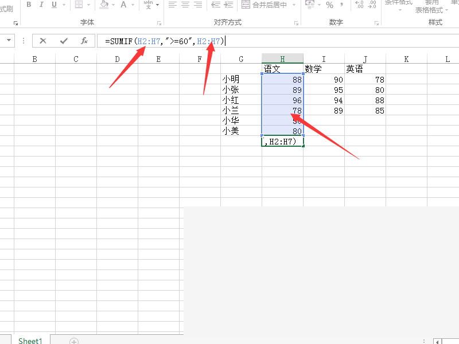Select the 小兰 name cell
Viewport: 459px width, 344px height.
pos(241,110)
